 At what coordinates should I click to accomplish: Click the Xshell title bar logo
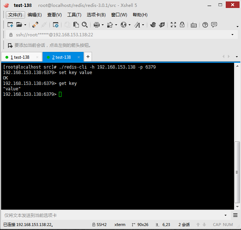6,5
